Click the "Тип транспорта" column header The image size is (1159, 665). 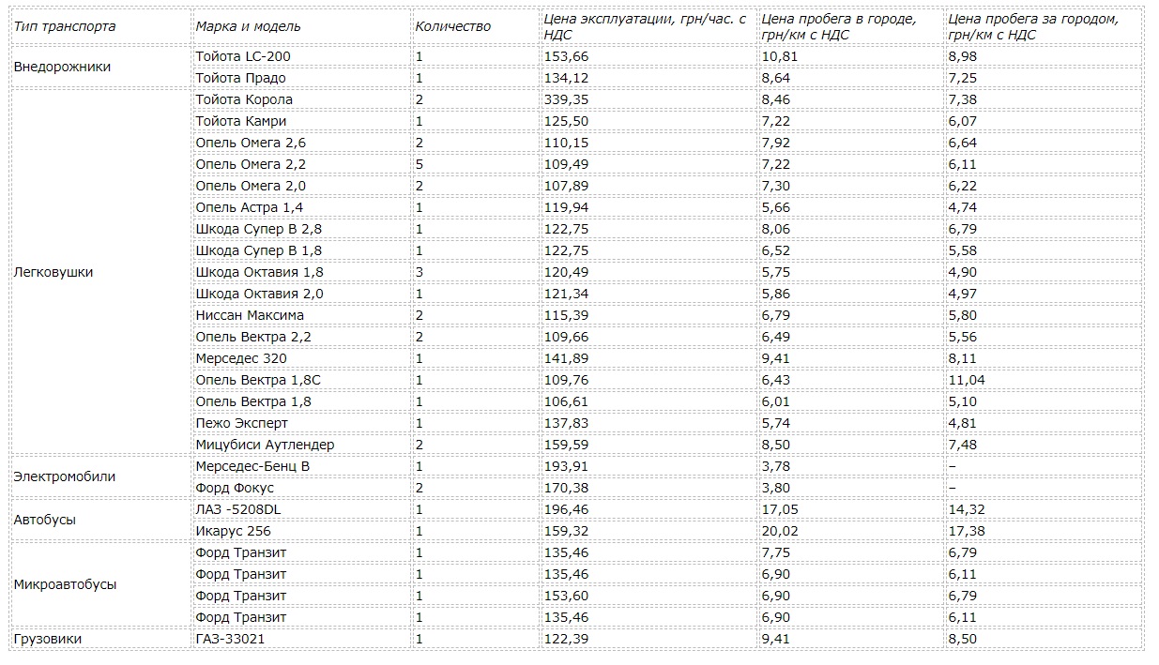65,26
